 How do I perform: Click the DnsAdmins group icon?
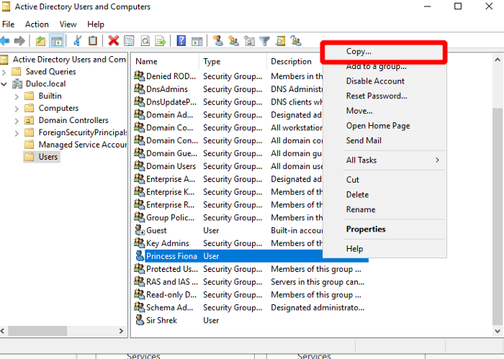pos(140,88)
